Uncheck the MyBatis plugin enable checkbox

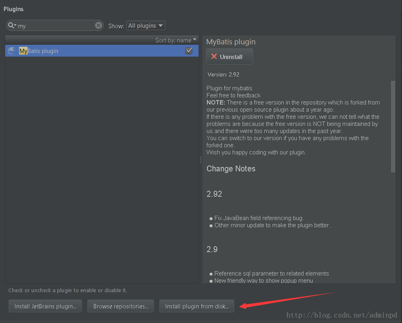click(x=189, y=51)
